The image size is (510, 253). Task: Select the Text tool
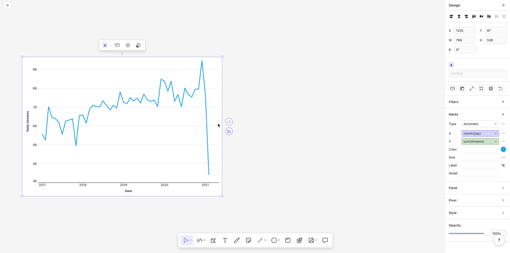tap(225, 241)
